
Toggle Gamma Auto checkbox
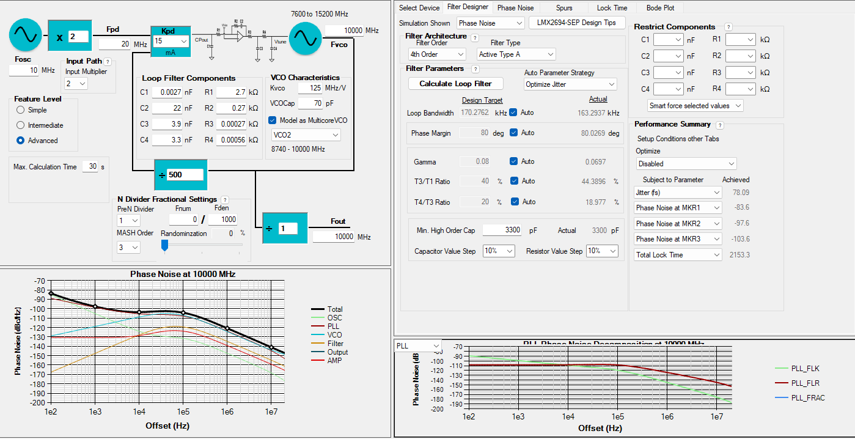point(513,161)
